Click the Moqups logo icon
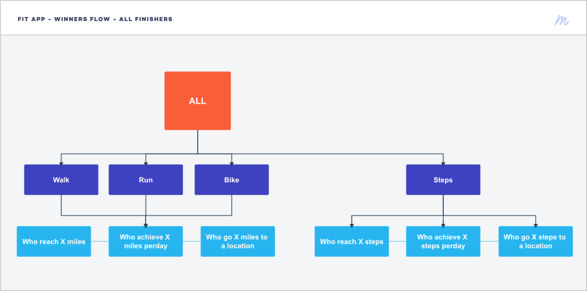The height and width of the screenshot is (291, 587). 561,20
